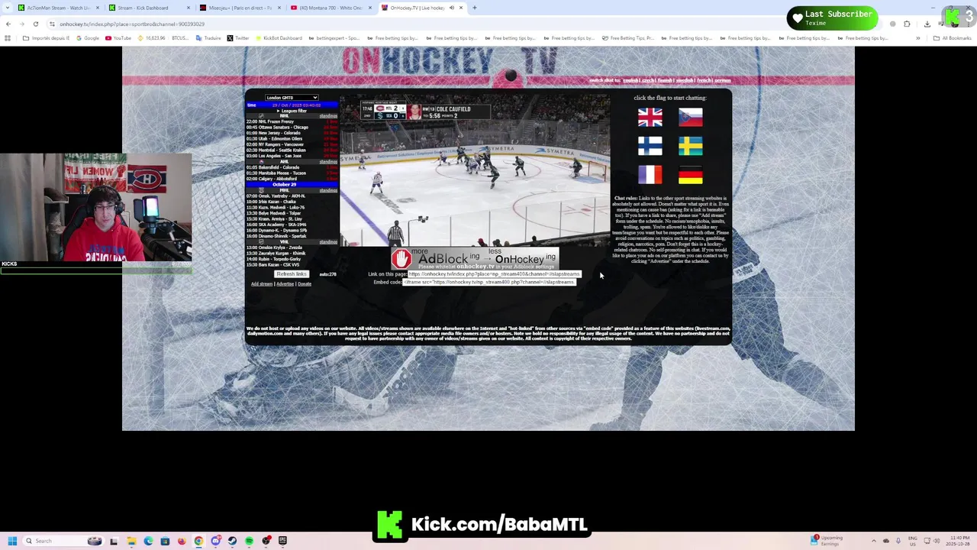Open the German flag chat
The width and height of the screenshot is (977, 550).
click(690, 175)
